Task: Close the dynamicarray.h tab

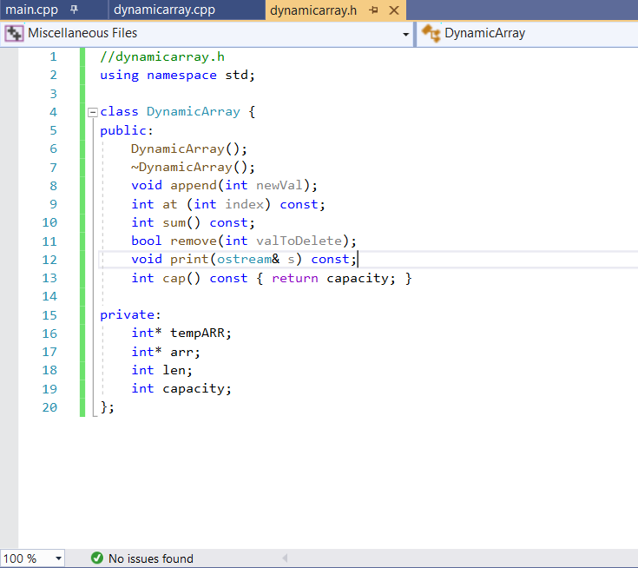Action: click(394, 10)
